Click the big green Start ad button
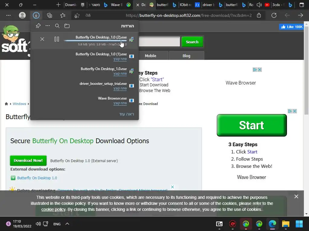Screen dimensions: 309x231 point(252,125)
